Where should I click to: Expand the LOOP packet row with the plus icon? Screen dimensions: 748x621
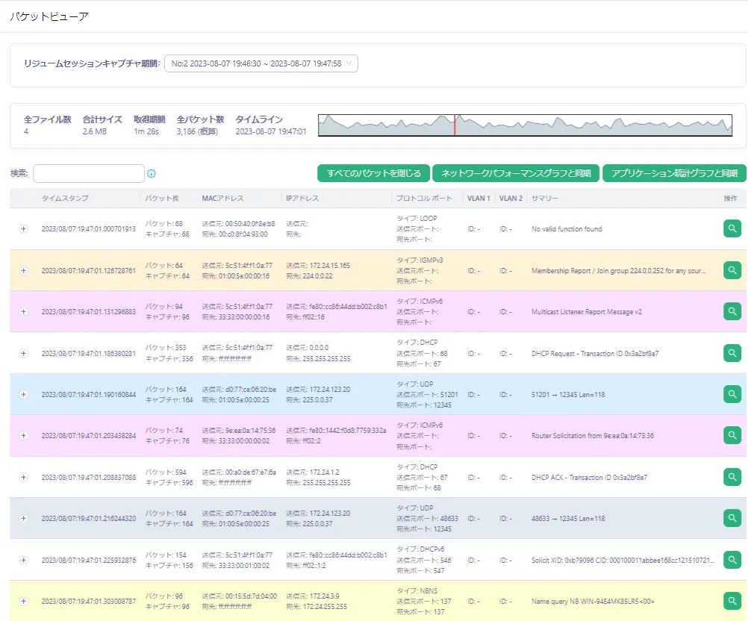coord(23,229)
